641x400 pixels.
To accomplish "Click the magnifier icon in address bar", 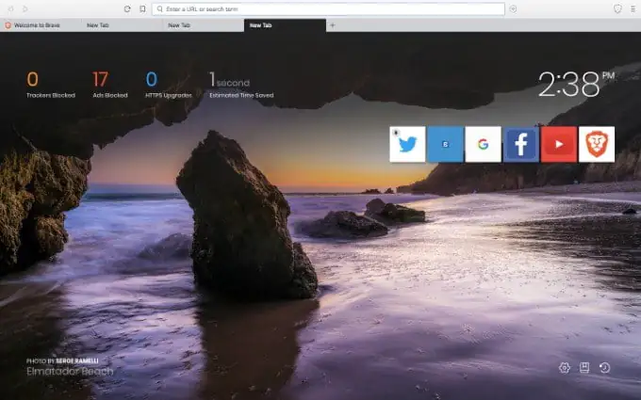I will [160, 9].
